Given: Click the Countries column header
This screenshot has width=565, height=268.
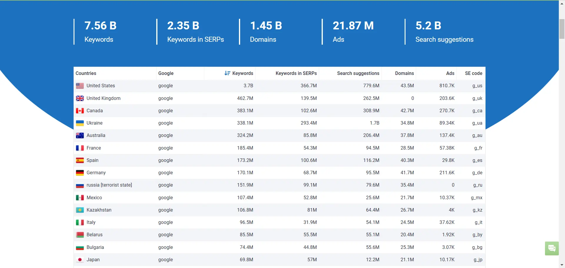Looking at the screenshot, I should [x=86, y=73].
